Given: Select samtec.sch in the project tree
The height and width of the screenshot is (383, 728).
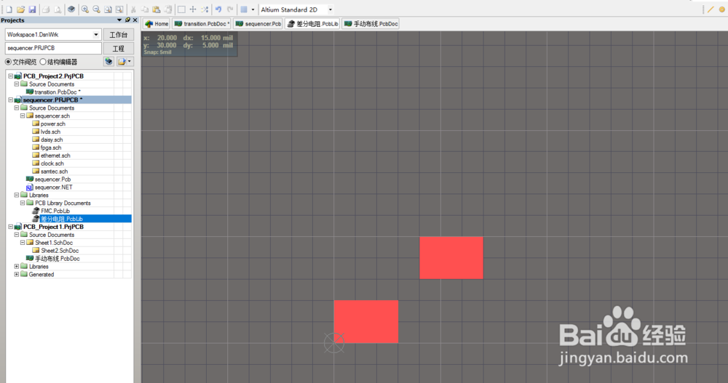Looking at the screenshot, I should (54, 171).
